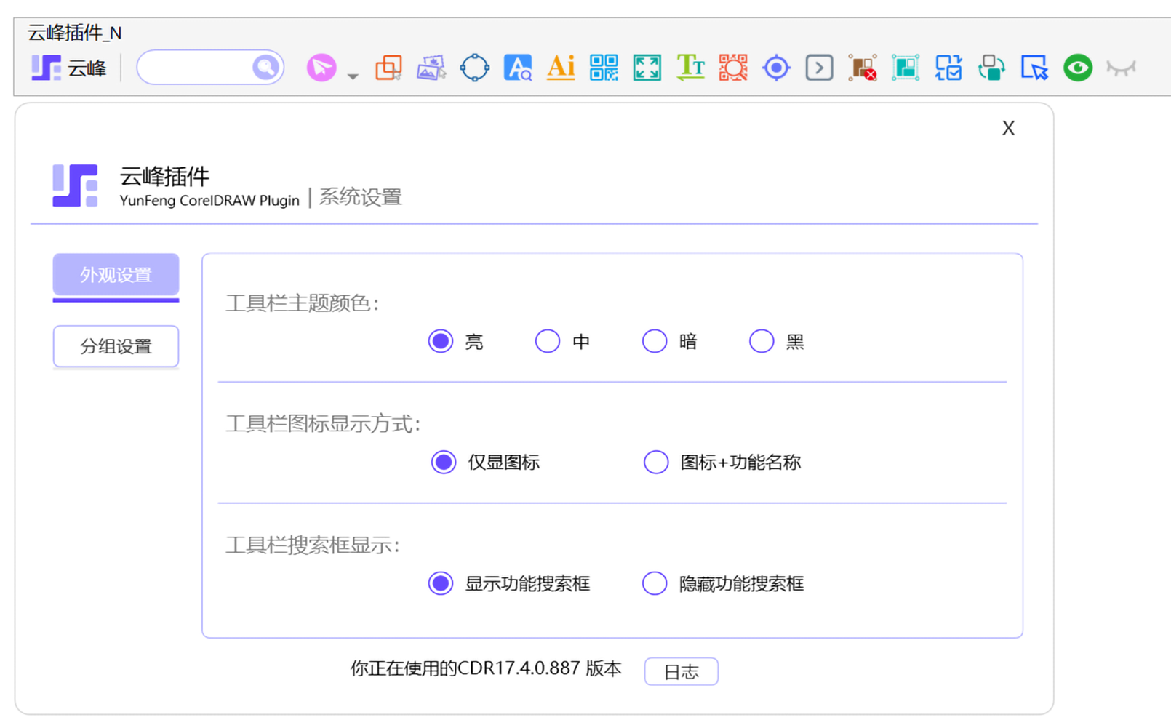This screenshot has width=1171, height=728.
Task: Click the Ai conversion tool
Action: tap(560, 67)
